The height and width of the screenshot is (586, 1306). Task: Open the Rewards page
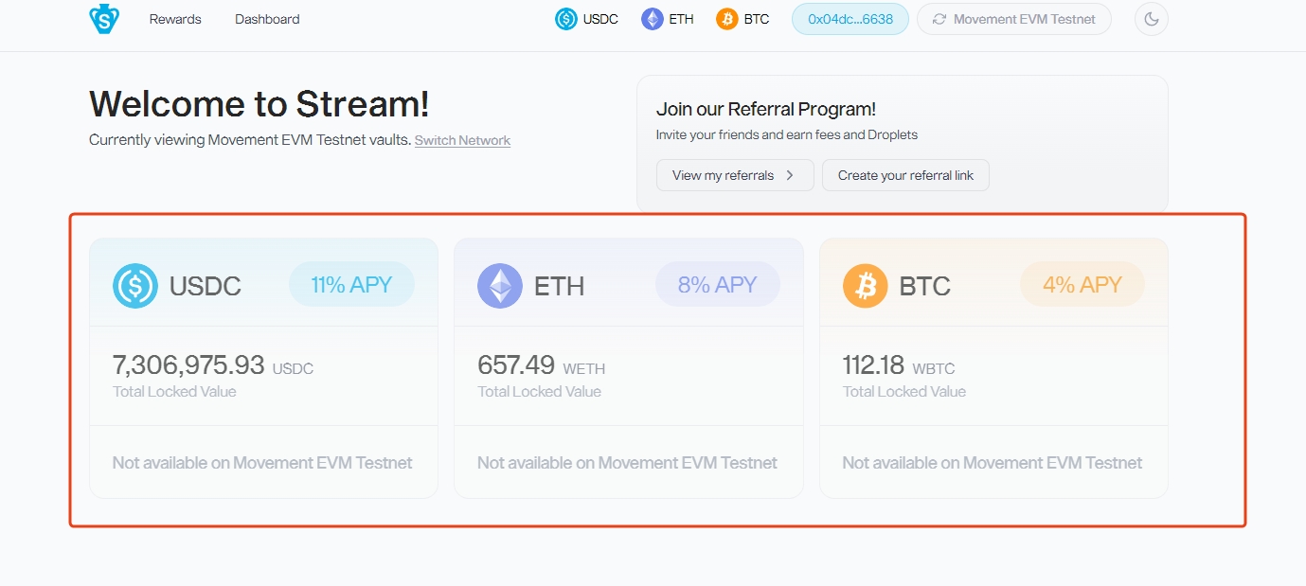pos(175,19)
